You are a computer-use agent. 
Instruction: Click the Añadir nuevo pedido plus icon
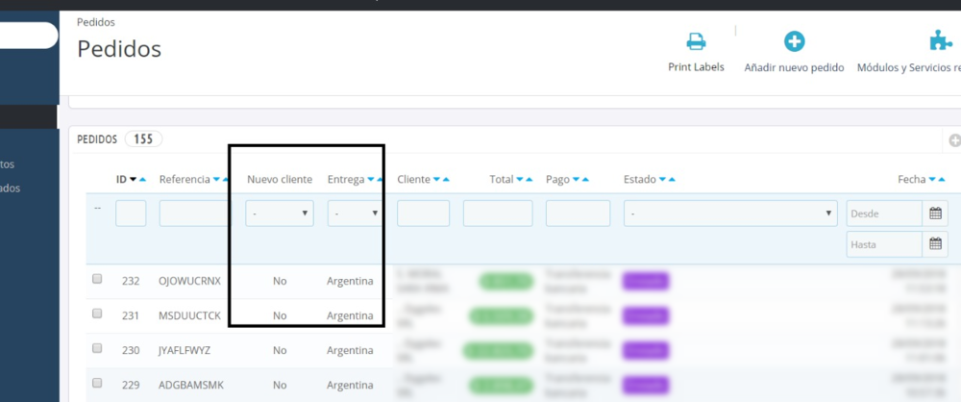pyautogui.click(x=795, y=41)
